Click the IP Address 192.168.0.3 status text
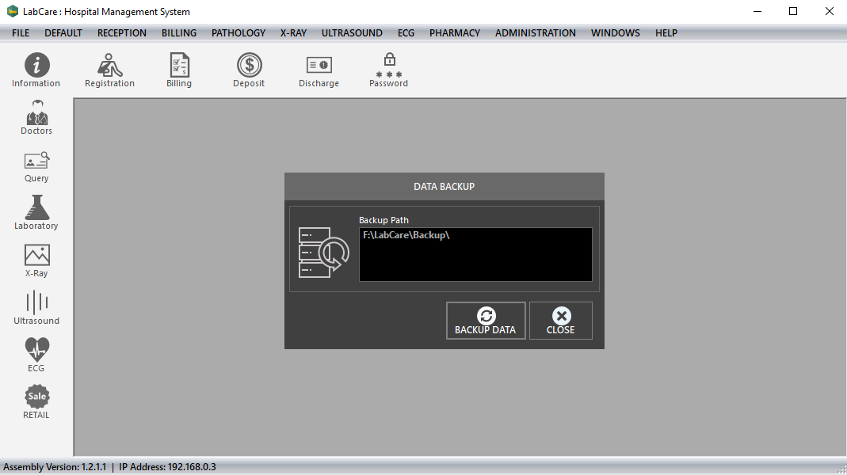The height and width of the screenshot is (475, 847). click(167, 467)
